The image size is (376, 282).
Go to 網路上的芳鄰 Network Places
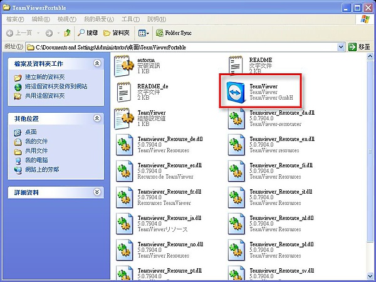[x=42, y=170]
